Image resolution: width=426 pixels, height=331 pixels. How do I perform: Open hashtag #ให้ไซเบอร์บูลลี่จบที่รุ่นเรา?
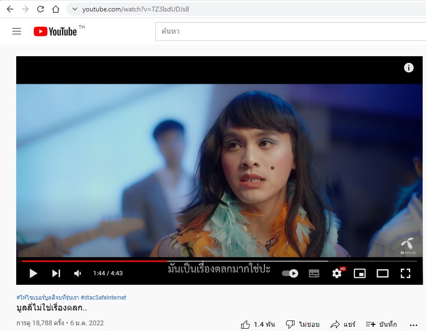(48, 297)
